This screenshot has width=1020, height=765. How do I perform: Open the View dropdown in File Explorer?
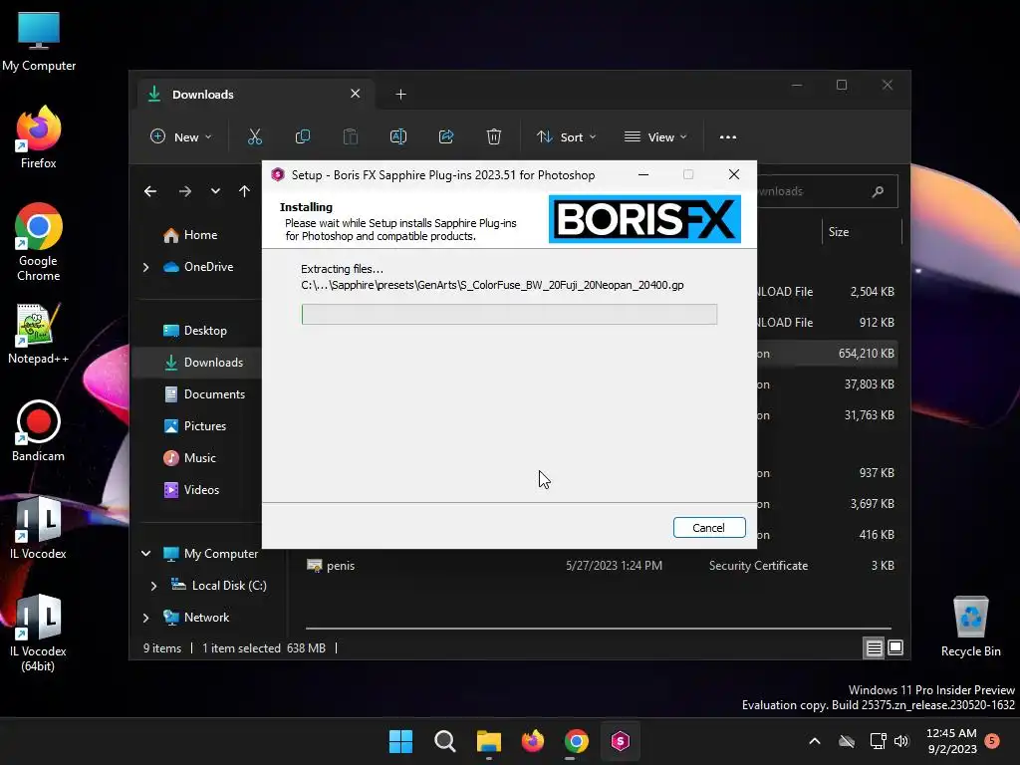click(655, 137)
